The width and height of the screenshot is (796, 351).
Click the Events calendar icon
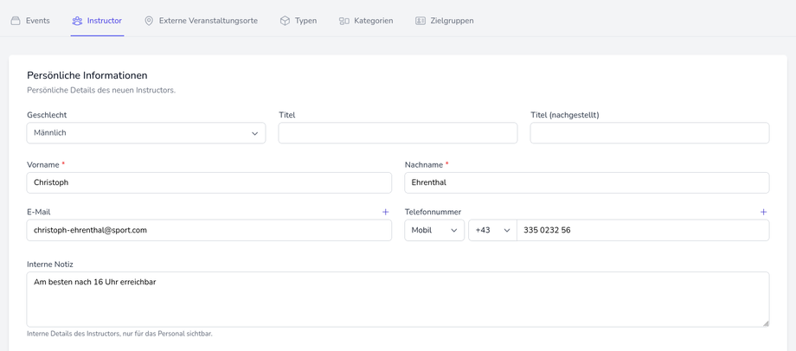coord(16,21)
